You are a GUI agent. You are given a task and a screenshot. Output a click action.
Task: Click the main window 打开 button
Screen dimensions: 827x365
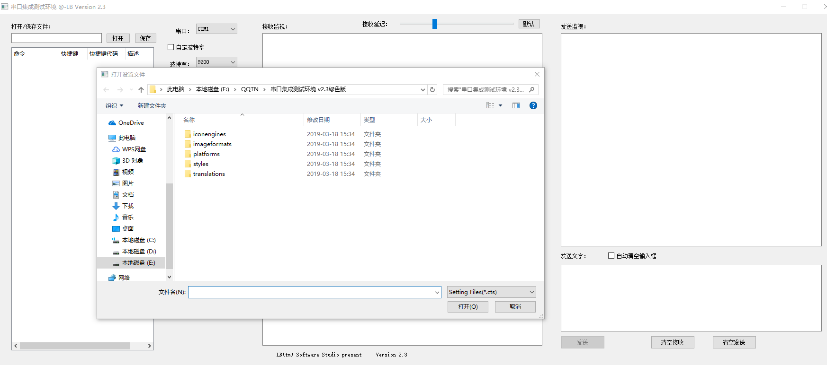tap(118, 38)
